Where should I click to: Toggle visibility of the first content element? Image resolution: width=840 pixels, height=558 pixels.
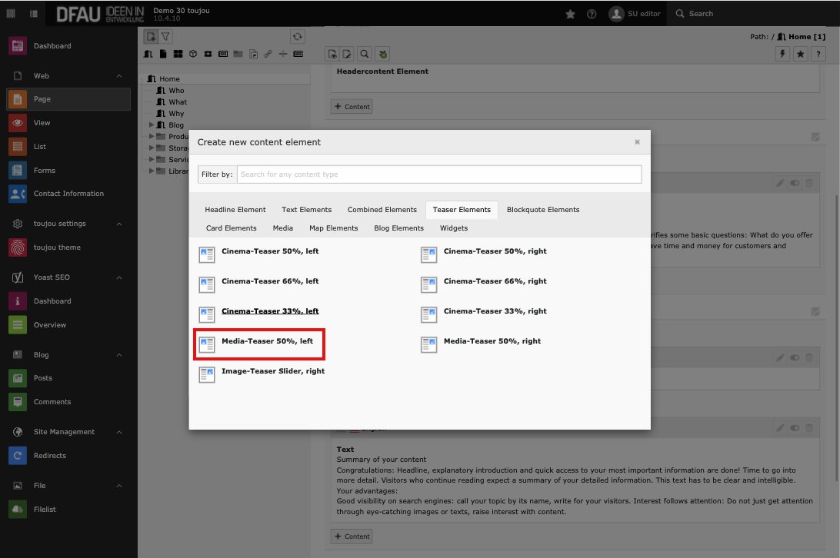[795, 183]
